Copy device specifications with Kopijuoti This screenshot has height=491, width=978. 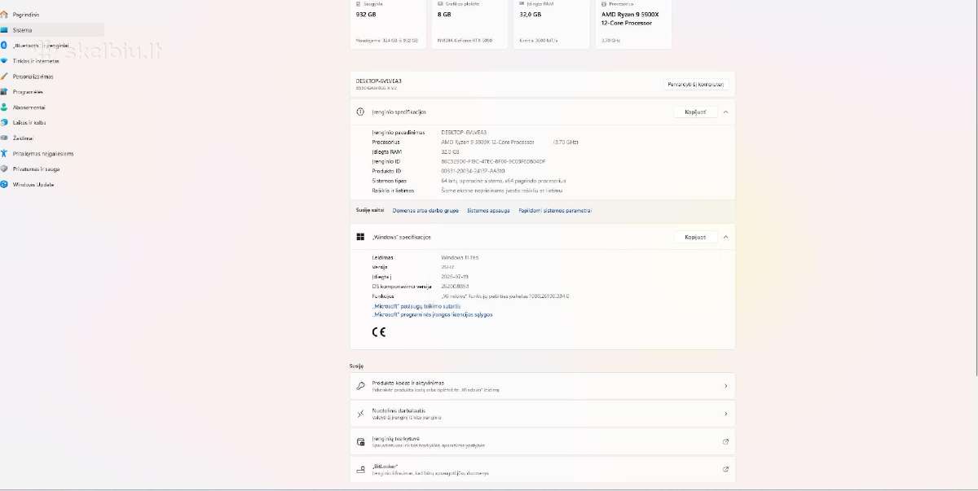coord(695,112)
